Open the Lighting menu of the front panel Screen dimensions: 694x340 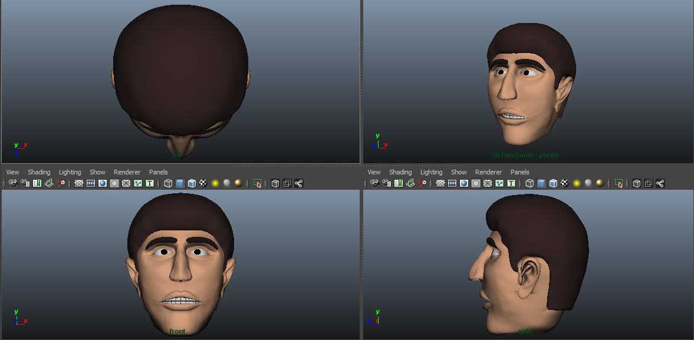click(x=70, y=172)
